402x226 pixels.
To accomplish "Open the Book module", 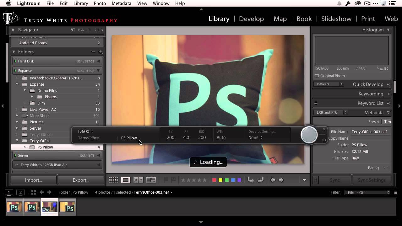I will (x=304, y=19).
